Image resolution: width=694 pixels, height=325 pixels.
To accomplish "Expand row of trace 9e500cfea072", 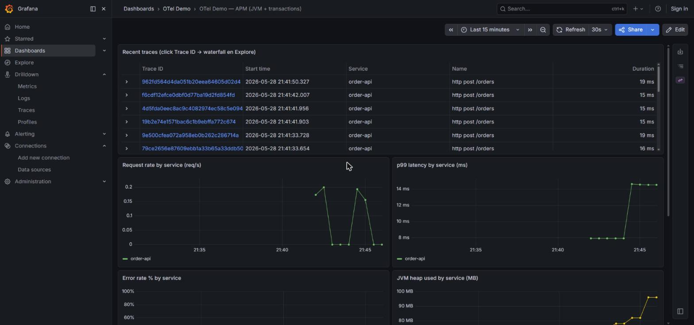I will 127,135.
